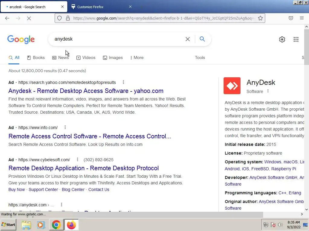Switch to the News results tab
309x231 pixels.
pyautogui.click(x=60, y=57)
